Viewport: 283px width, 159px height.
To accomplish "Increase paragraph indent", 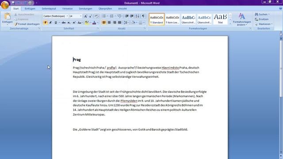I will (132, 16).
